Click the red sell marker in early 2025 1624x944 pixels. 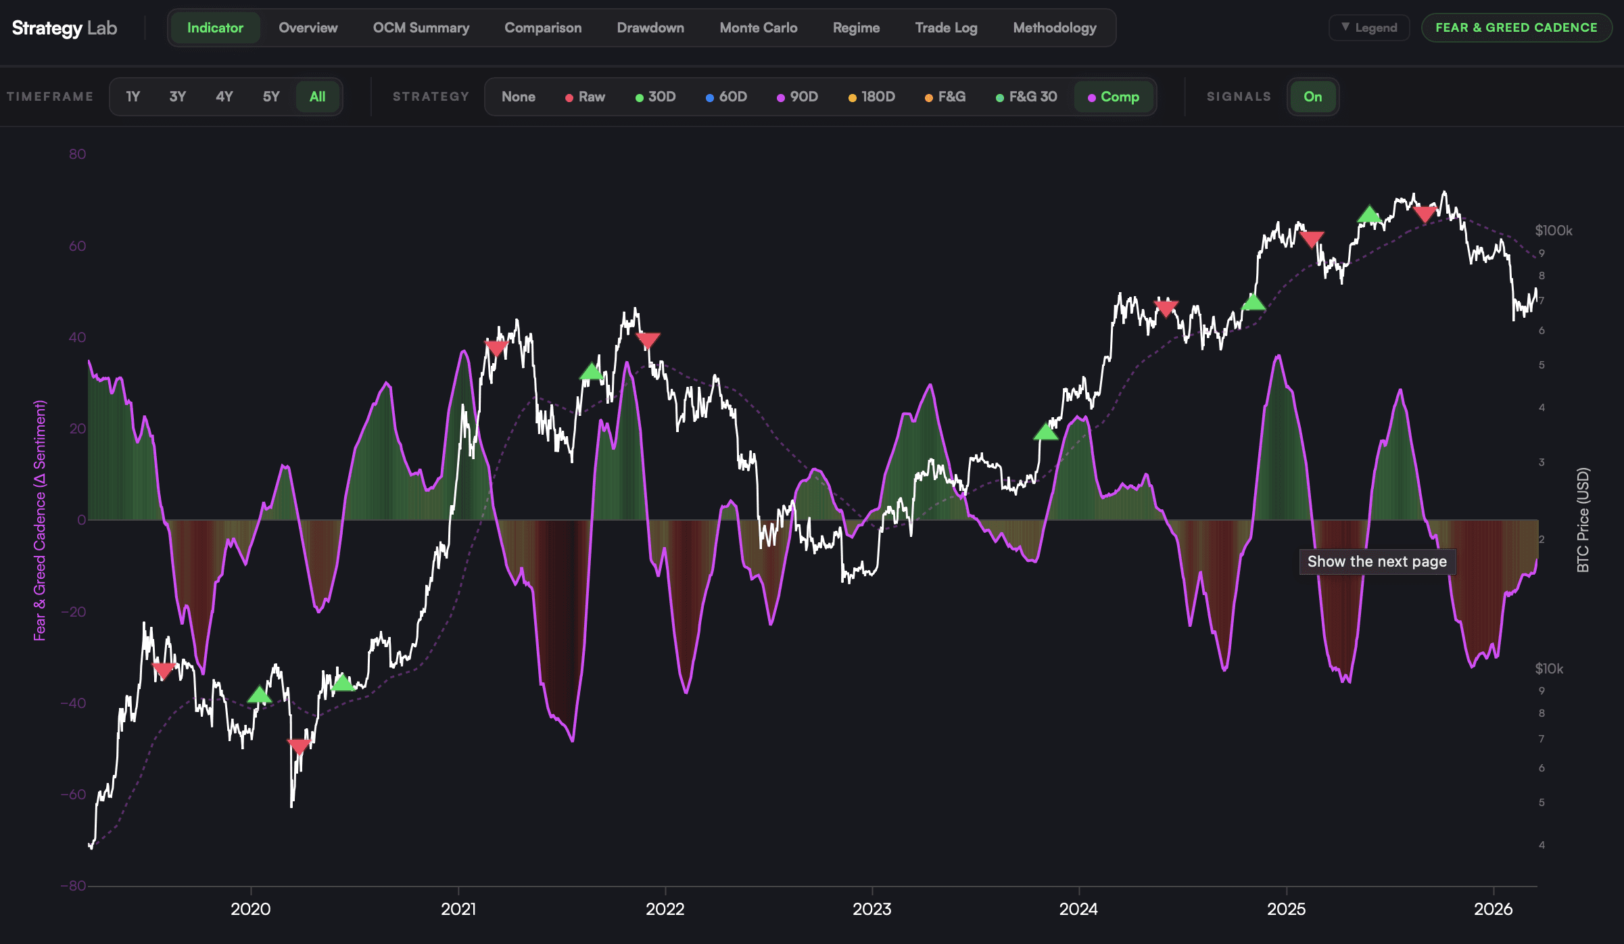[x=1312, y=239]
